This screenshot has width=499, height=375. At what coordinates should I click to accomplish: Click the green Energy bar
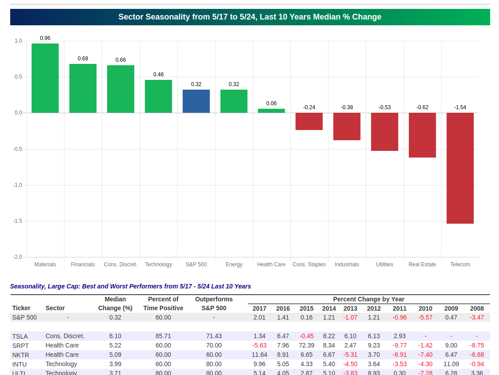pos(234,101)
